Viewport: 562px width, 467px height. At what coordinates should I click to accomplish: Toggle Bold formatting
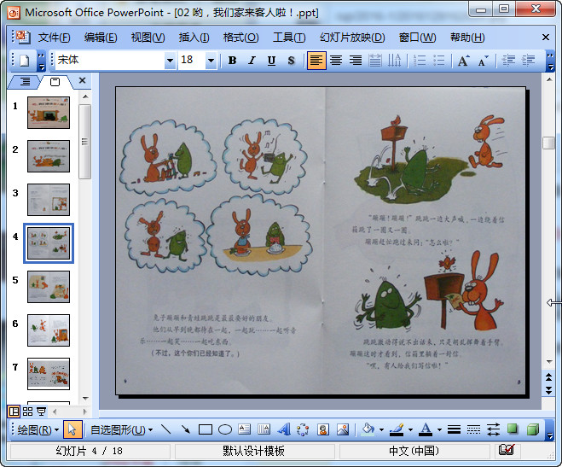[232, 61]
